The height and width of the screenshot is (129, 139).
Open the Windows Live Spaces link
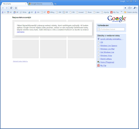(x=109, y=46)
